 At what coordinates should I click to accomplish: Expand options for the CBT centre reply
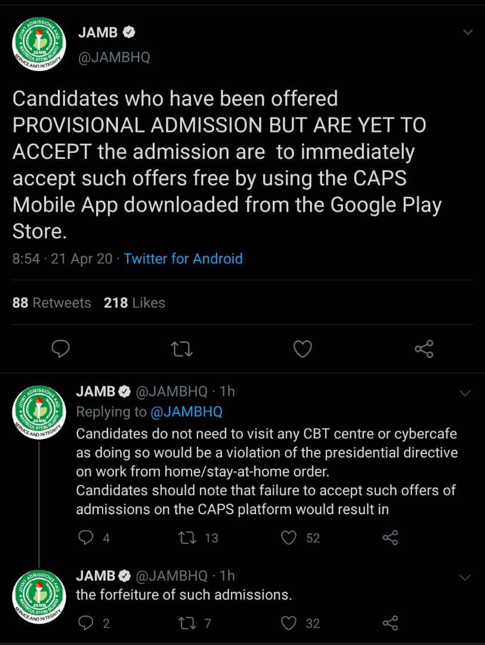(465, 393)
